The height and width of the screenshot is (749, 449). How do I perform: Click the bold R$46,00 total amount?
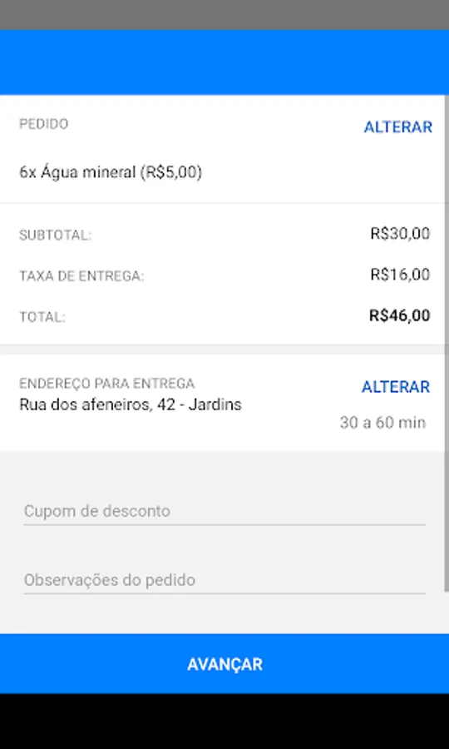(x=399, y=315)
